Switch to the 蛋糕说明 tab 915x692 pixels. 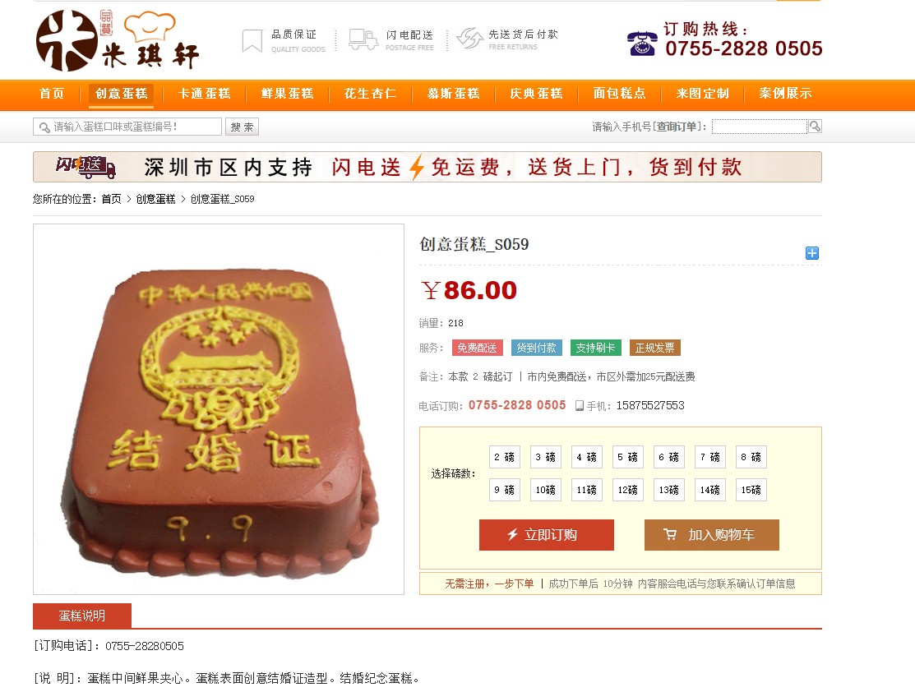82,616
